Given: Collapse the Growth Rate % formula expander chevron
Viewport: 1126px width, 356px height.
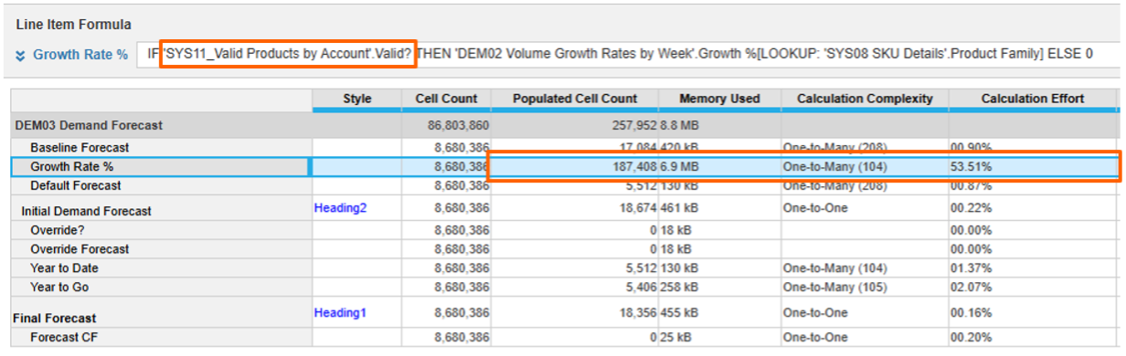Looking at the screenshot, I should point(21,55).
